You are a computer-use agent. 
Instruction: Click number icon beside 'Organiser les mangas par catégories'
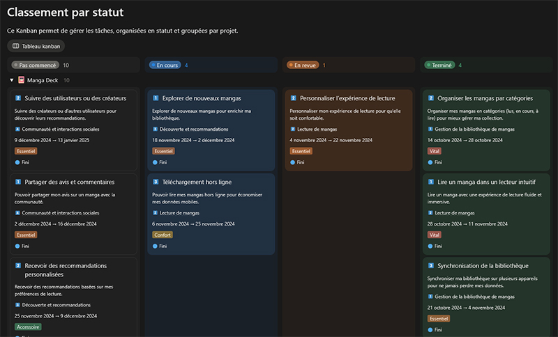tap(430, 98)
